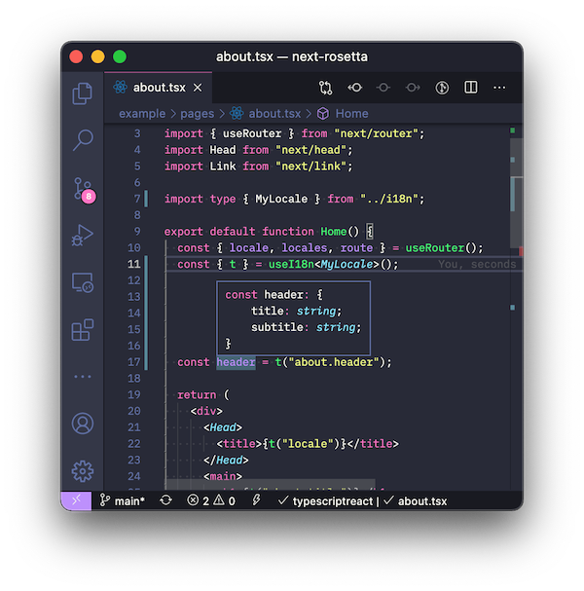Open the Manage settings gear

[x=82, y=471]
